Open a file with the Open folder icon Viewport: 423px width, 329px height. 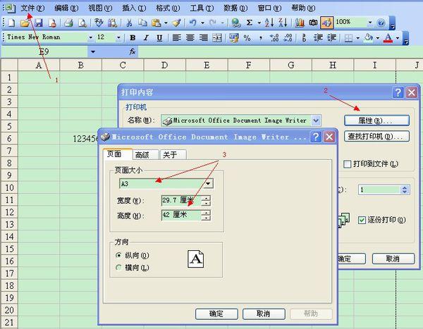point(25,23)
